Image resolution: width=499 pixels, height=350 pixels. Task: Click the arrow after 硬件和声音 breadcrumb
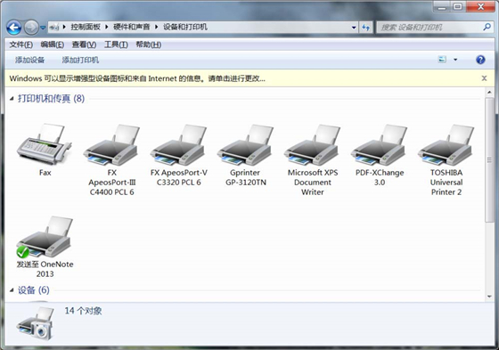pos(156,27)
